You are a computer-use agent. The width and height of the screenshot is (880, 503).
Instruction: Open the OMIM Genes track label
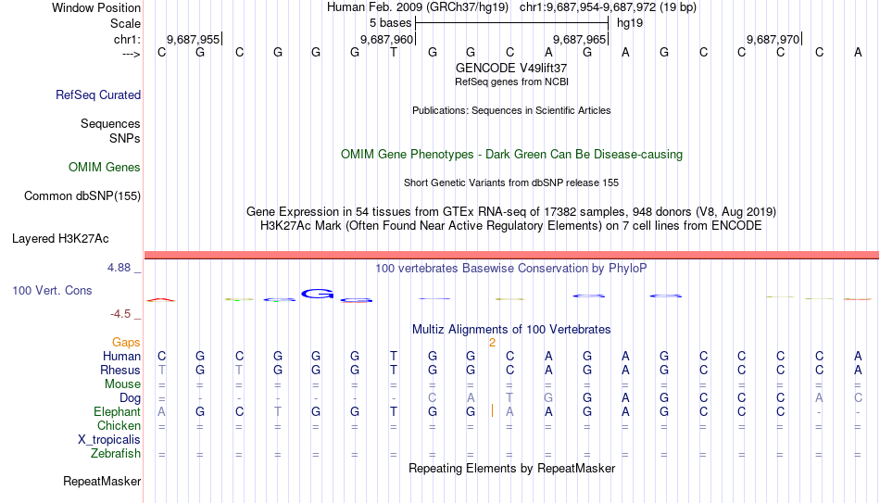coord(104,168)
